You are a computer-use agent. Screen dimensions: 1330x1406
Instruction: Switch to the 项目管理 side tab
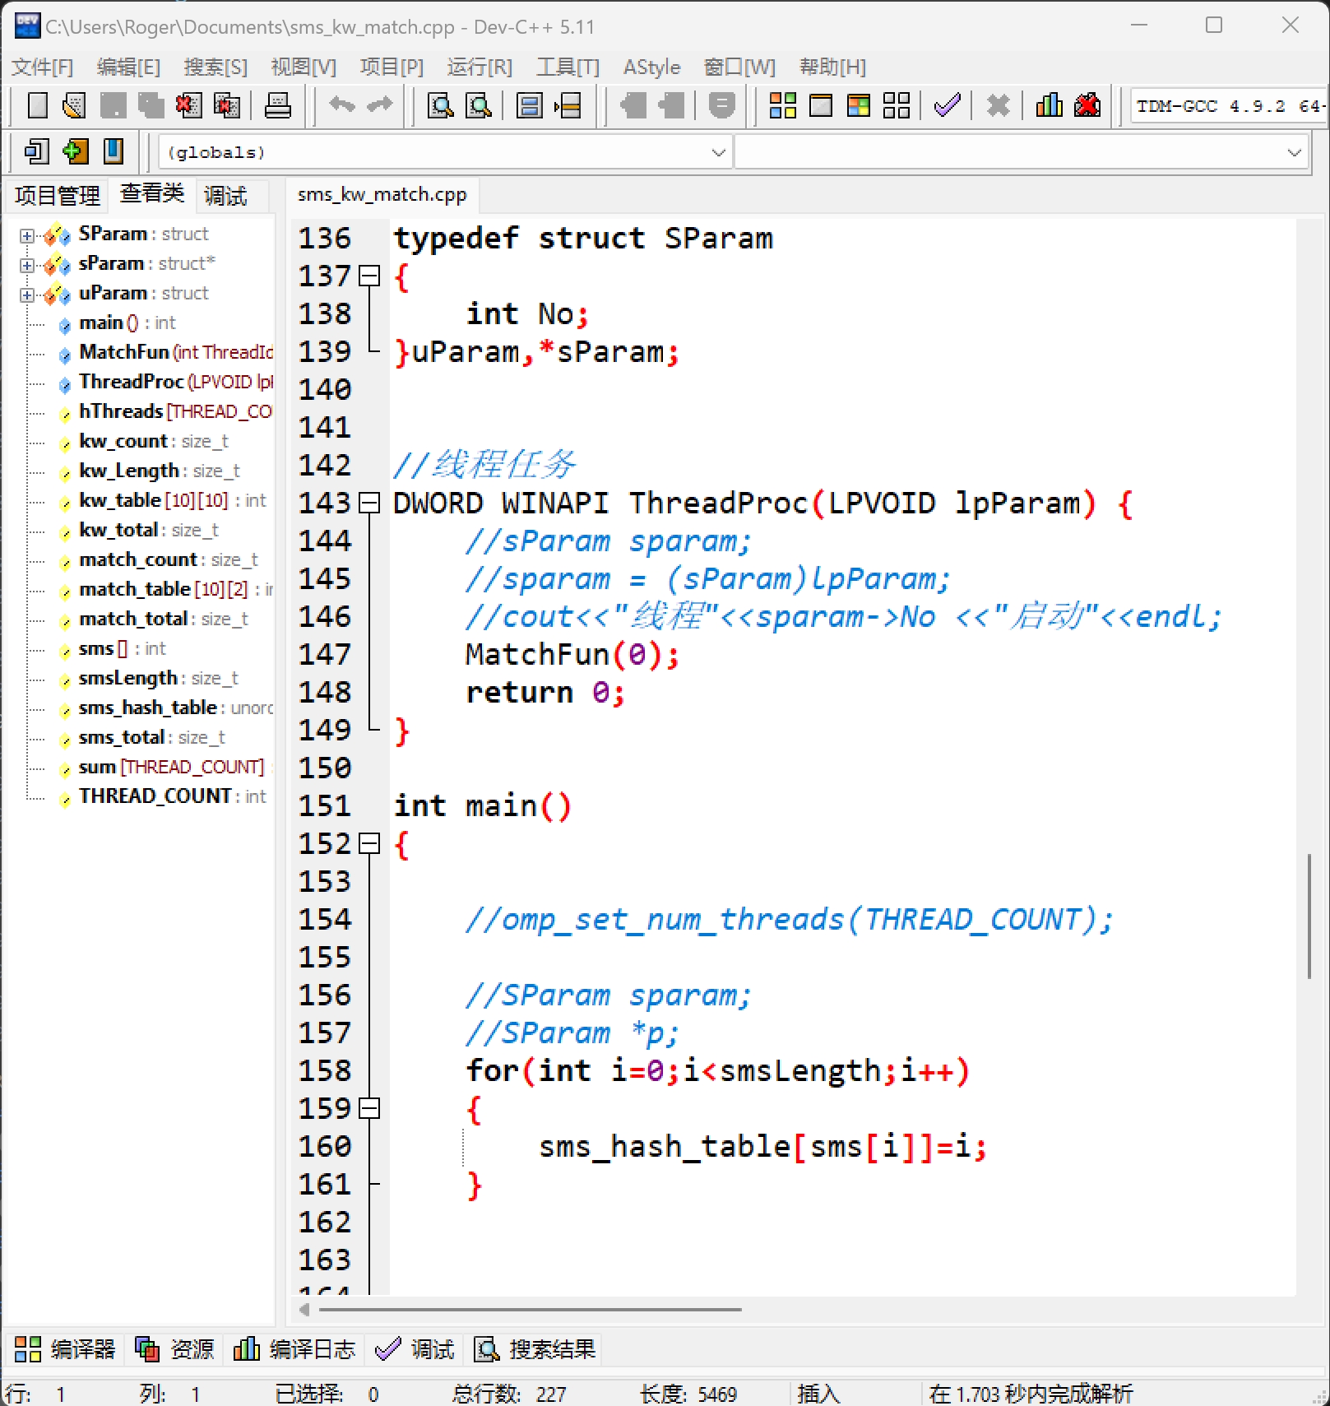point(57,196)
